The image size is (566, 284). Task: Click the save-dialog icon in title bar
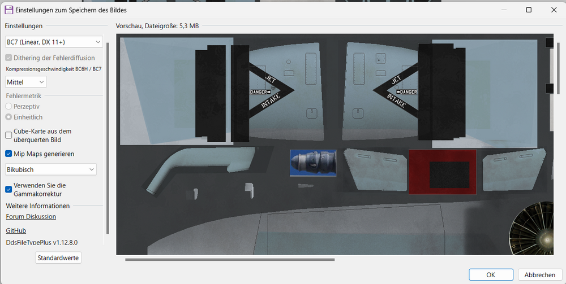[8, 10]
